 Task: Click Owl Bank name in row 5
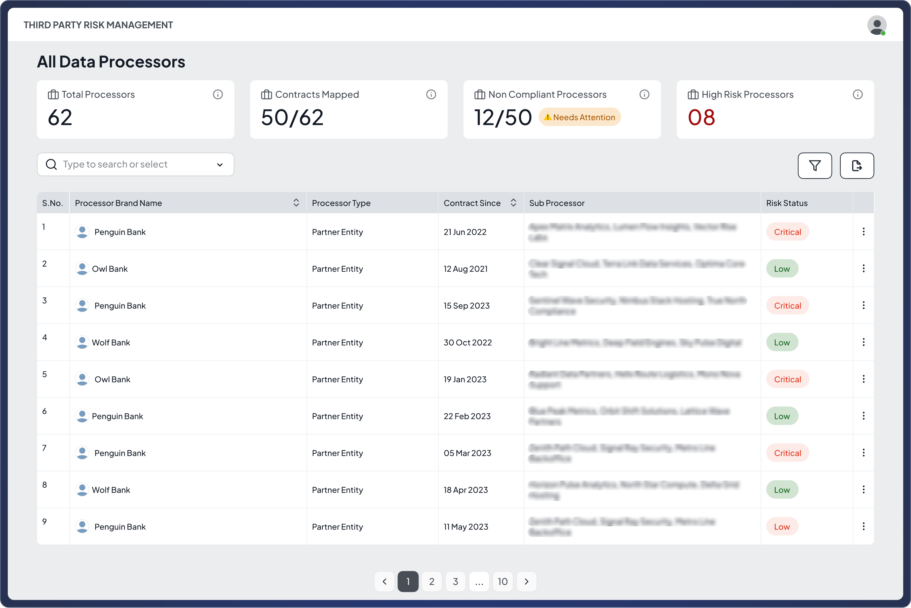coord(112,379)
